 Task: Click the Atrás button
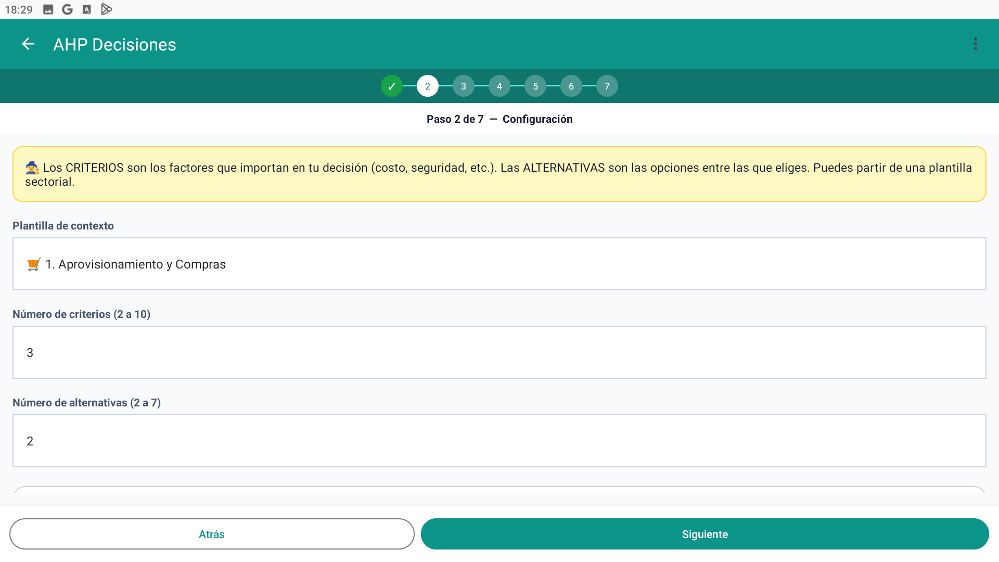212,534
